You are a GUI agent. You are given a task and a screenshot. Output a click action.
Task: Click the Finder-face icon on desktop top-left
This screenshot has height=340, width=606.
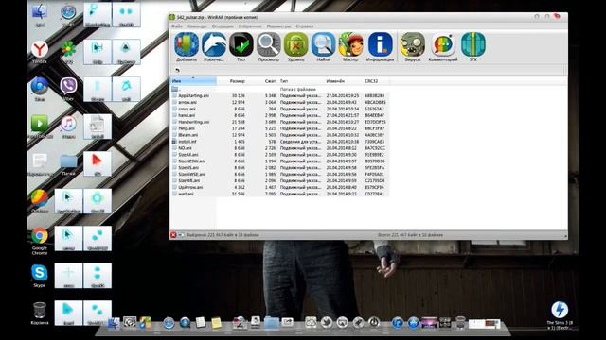[x=40, y=15]
